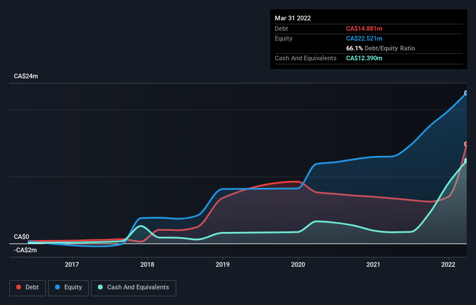This screenshot has height=305, width=476.
Task: Toggle the Debt series legend button
Action: click(x=28, y=288)
